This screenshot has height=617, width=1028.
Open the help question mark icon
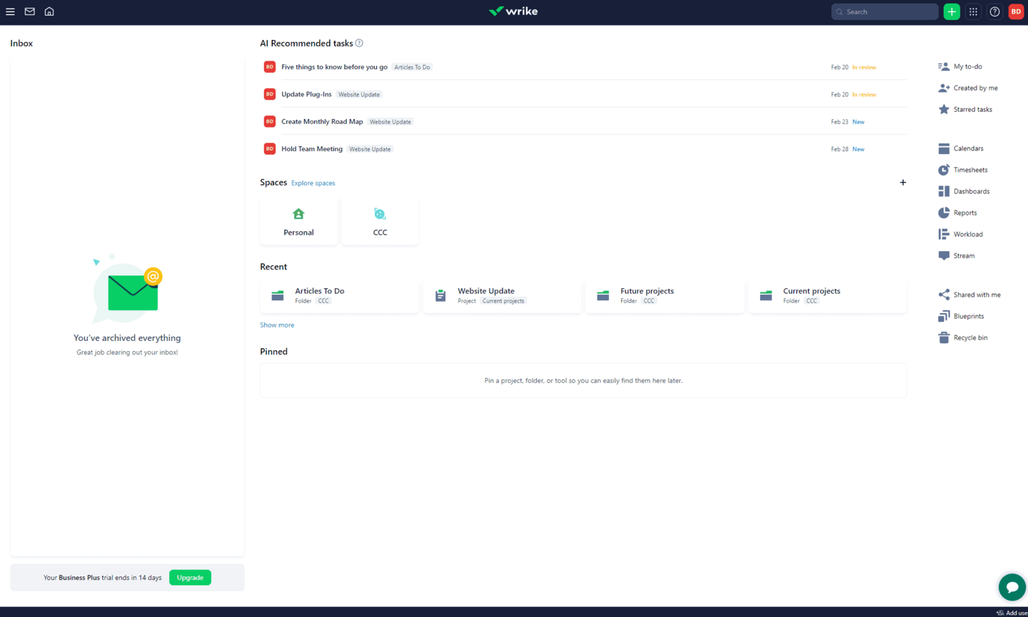(x=994, y=11)
